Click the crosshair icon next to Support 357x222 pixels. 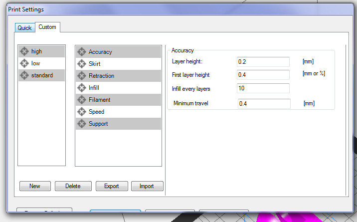(81, 124)
